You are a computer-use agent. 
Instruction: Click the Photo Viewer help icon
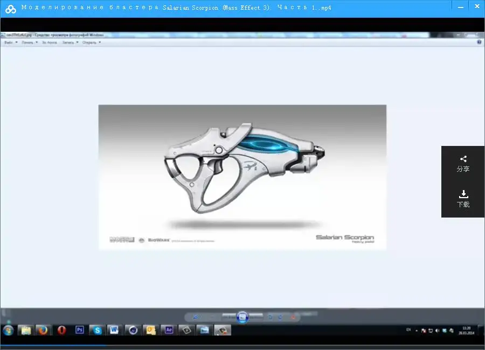(x=479, y=42)
